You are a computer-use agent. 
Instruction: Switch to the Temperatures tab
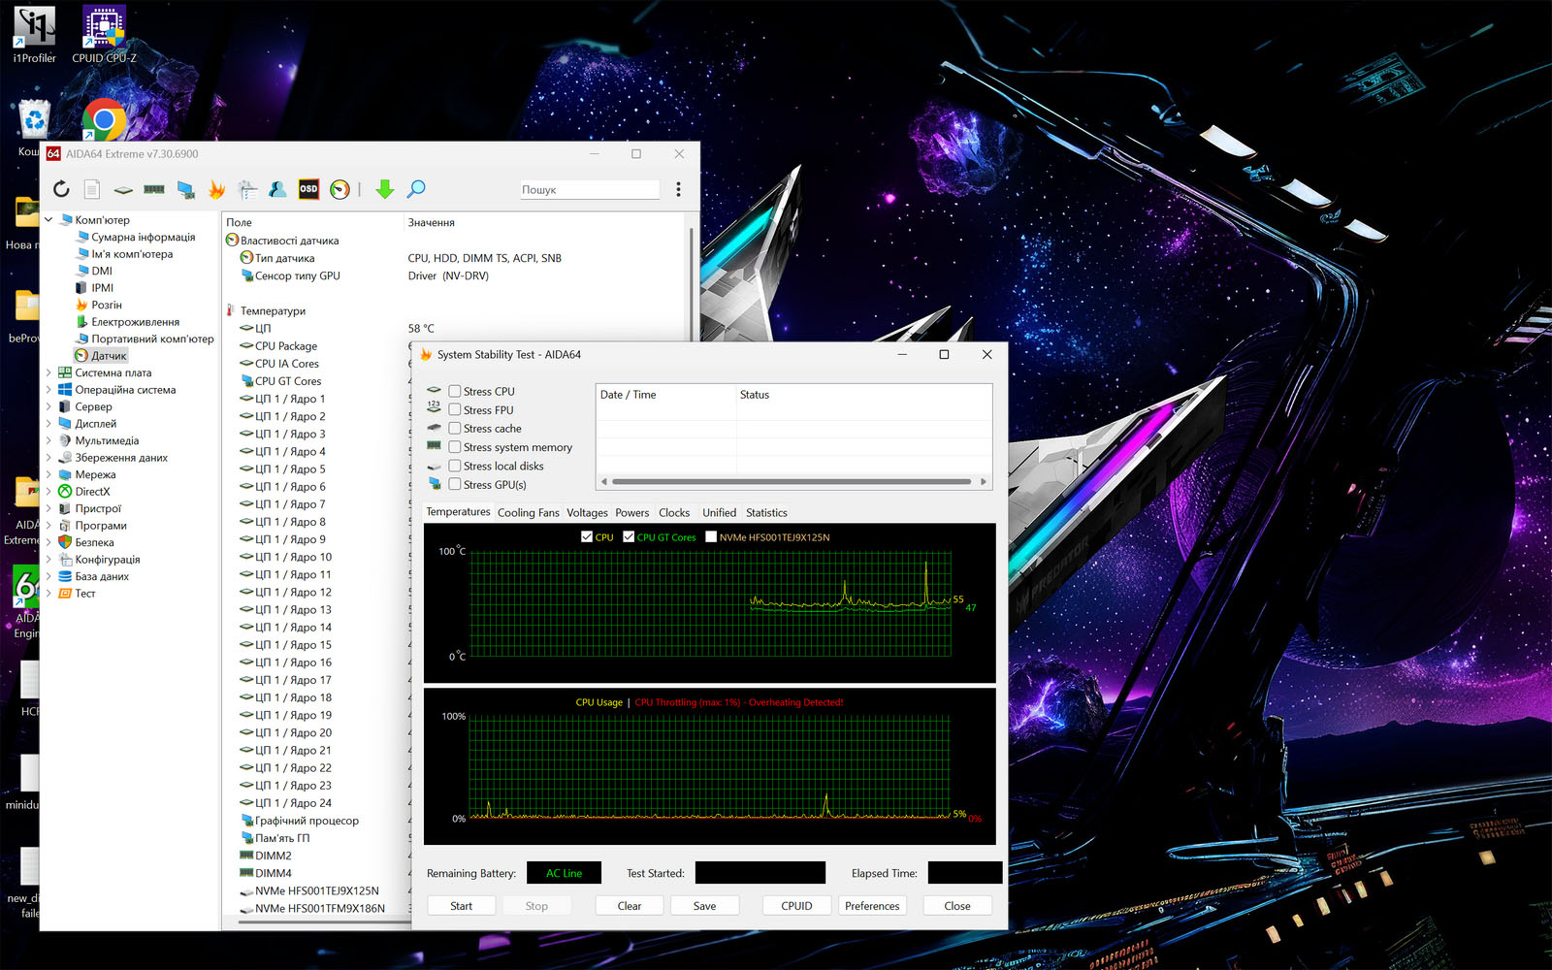[x=458, y=512]
